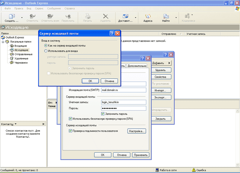Open the Сервис menu
The height and width of the screenshot is (173, 240).
(39, 9)
